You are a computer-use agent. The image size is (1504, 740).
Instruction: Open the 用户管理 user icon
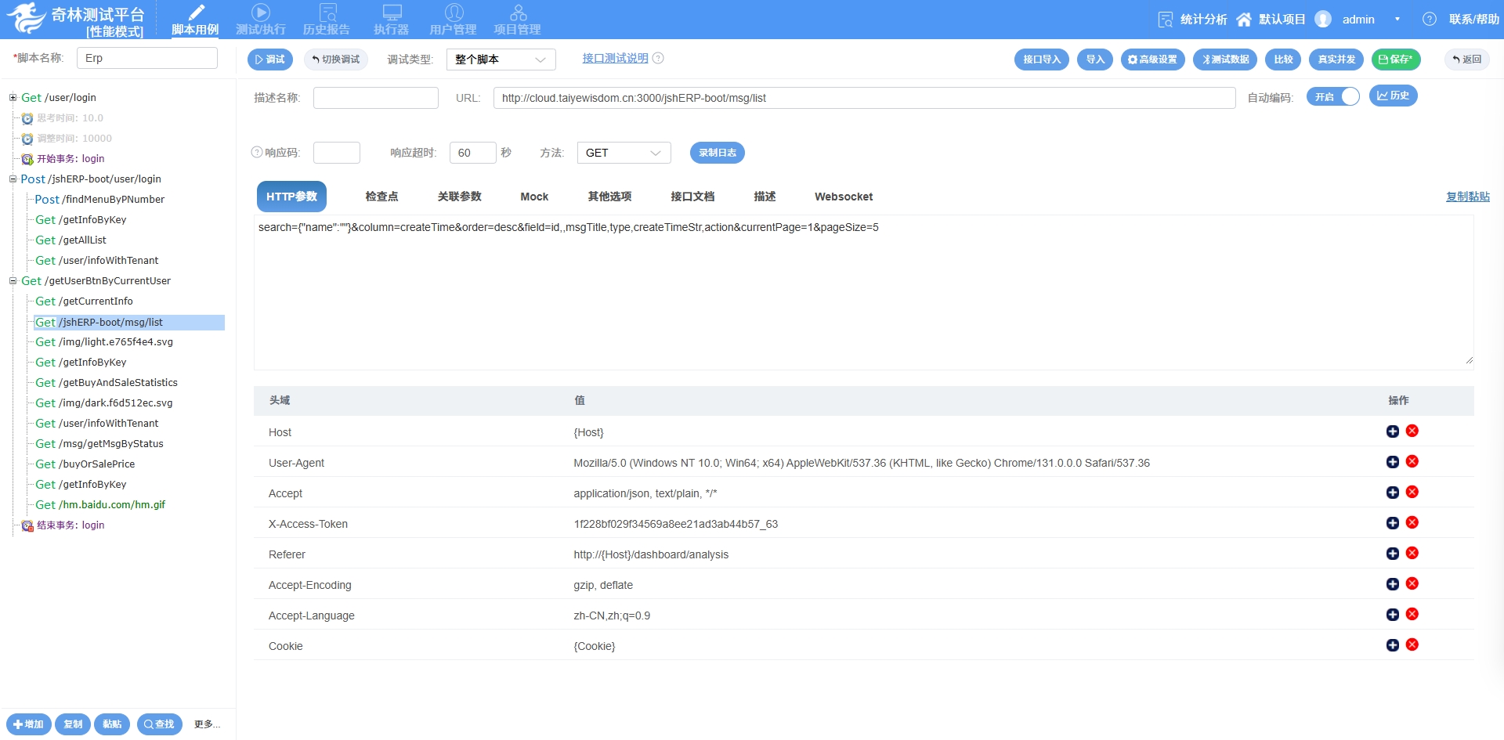coord(454,13)
